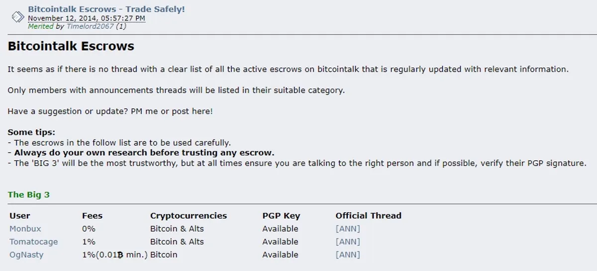Click the large 'Bitcointalk Escrows' heading

[71, 46]
